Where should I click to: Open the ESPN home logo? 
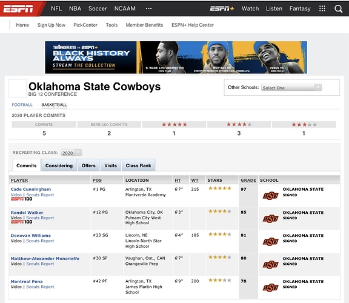(x=18, y=8)
